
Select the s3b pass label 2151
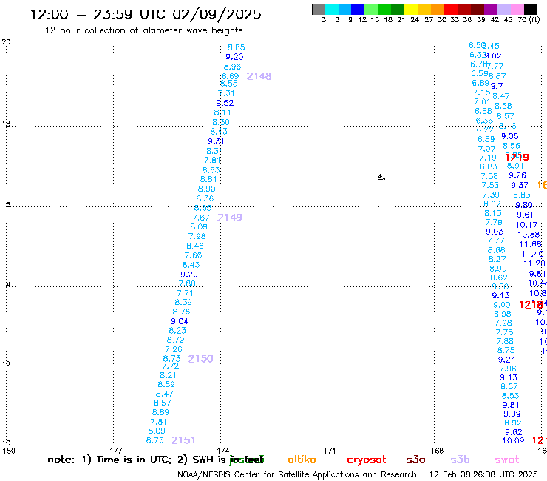(183, 440)
